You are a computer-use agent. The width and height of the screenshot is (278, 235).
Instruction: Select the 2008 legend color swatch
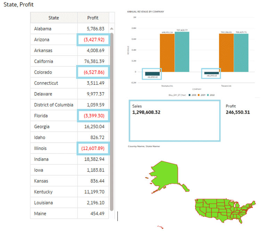pos(189,95)
